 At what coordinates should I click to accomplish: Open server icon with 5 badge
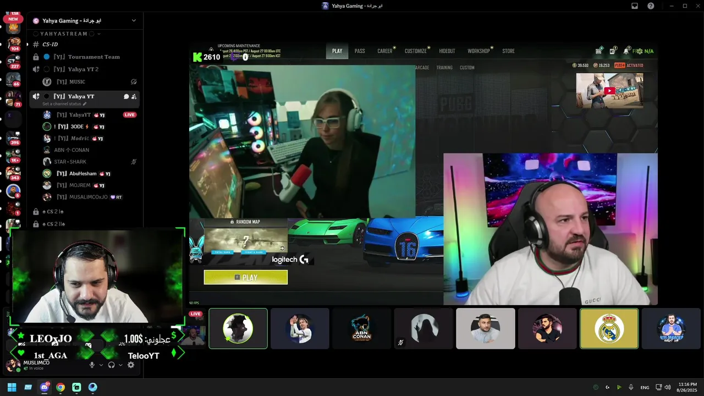coord(13,191)
